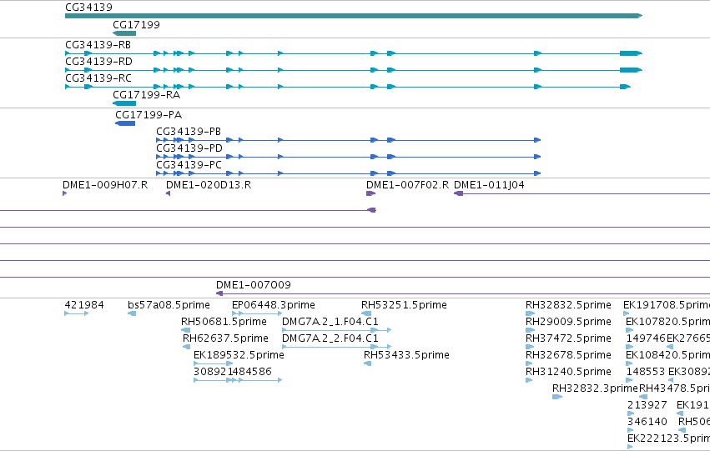Click the RH31240.5prime EST label
This screenshot has width=710, height=451.
pos(568,371)
